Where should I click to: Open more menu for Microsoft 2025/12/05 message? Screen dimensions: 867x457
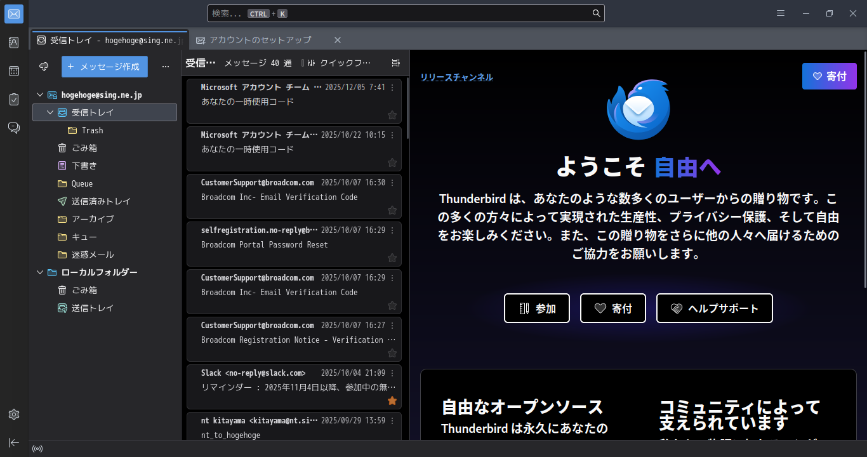click(392, 88)
